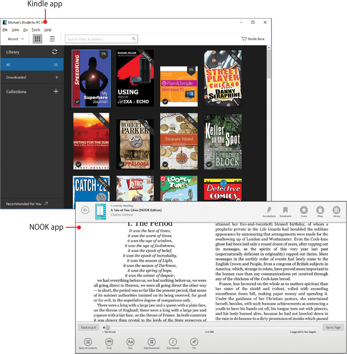Image resolution: width=347 pixels, height=354 pixels.
Task: Click the Collections heading
Action: coord(16,91)
